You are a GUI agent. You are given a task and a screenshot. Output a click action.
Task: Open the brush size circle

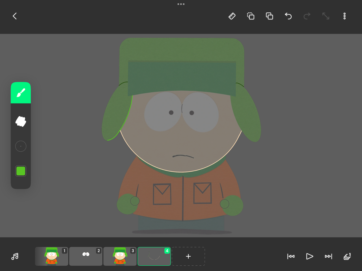21,146
